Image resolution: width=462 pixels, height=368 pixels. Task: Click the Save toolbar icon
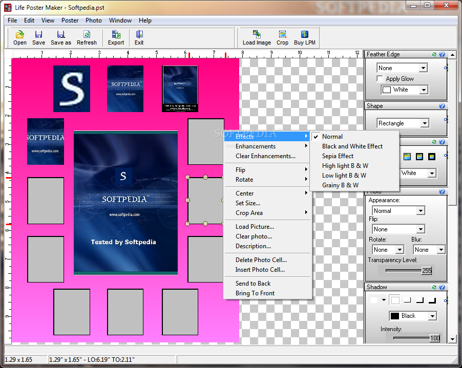point(38,38)
